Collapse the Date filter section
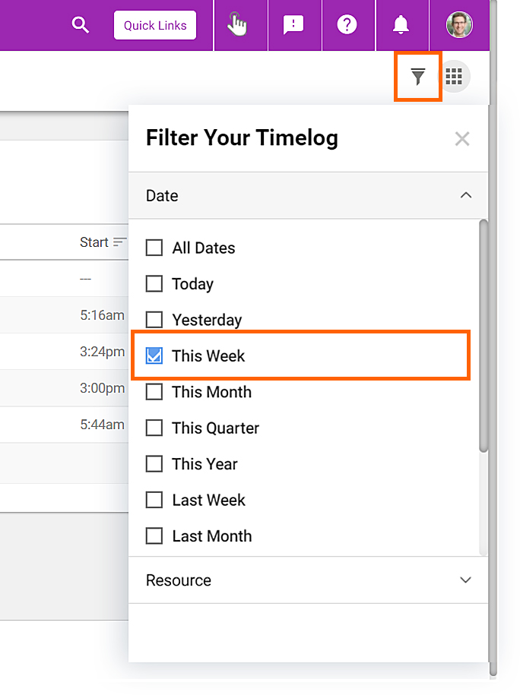 (466, 195)
